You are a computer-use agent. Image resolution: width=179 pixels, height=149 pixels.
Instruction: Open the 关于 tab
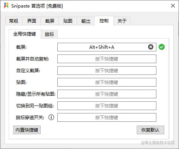tap(122, 21)
